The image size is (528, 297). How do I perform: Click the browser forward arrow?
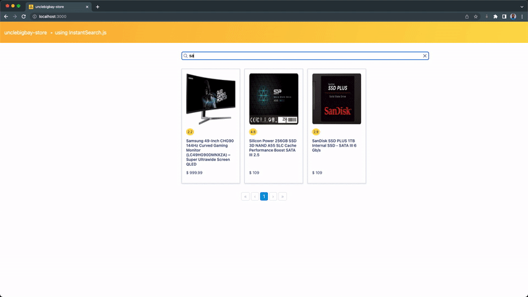(x=15, y=16)
